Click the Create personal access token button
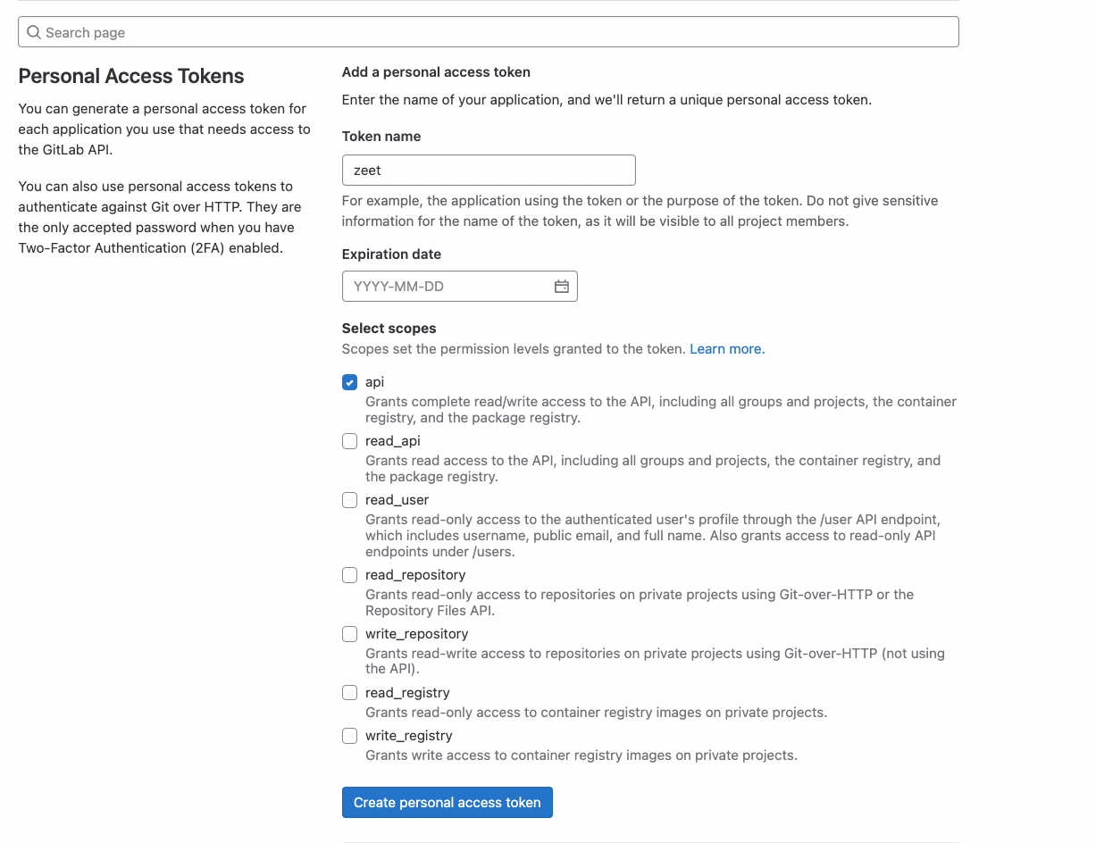1096x843 pixels. (447, 802)
